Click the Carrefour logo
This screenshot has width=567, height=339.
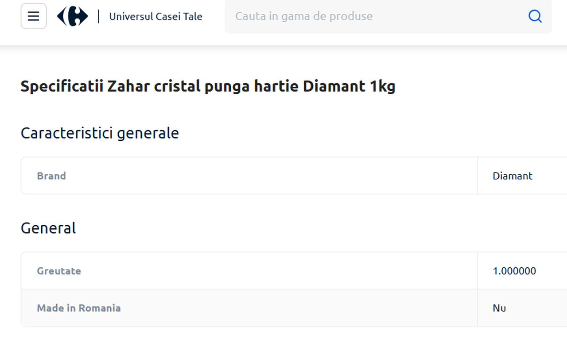pos(72,16)
